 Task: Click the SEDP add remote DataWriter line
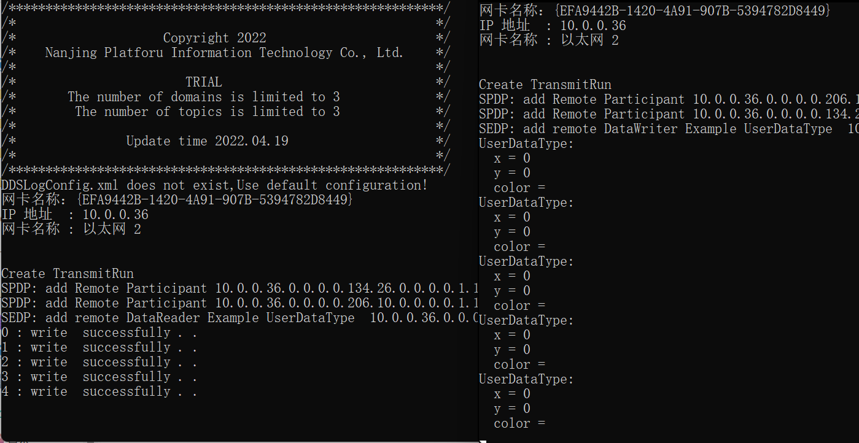point(669,129)
